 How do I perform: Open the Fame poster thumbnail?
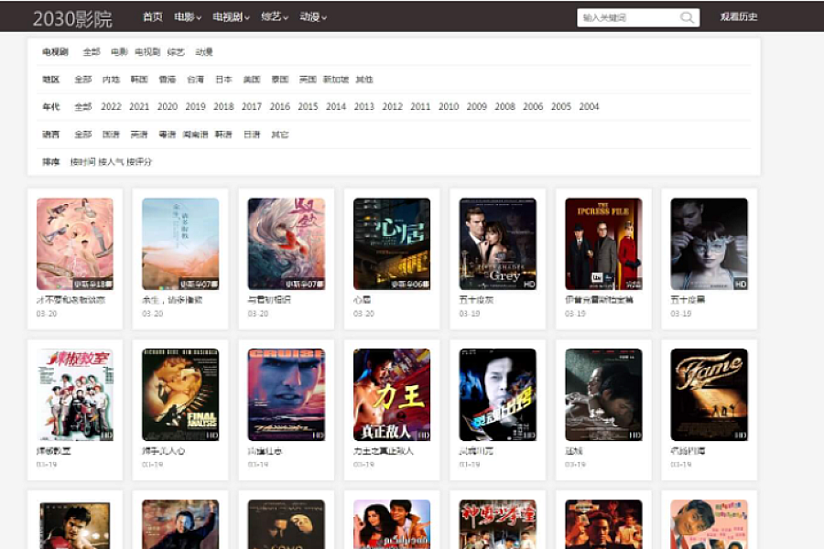[709, 394]
